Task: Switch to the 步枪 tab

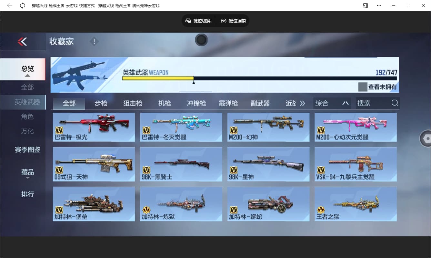Action: [x=101, y=103]
